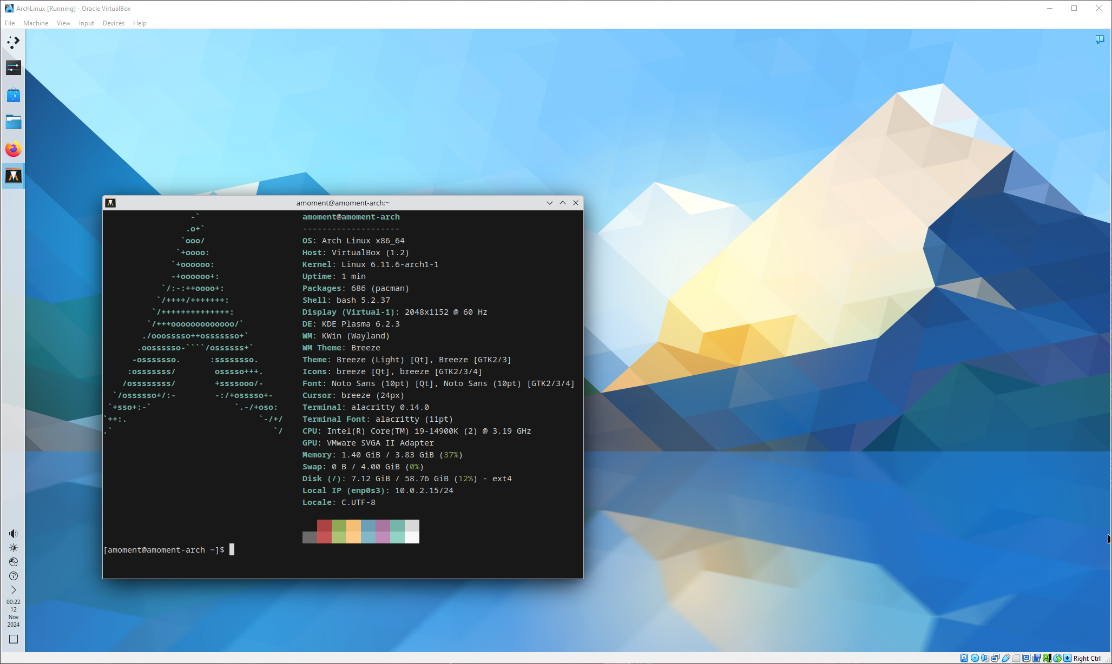Expand hidden system tray icons arrow
1112x664 pixels.
click(x=13, y=590)
